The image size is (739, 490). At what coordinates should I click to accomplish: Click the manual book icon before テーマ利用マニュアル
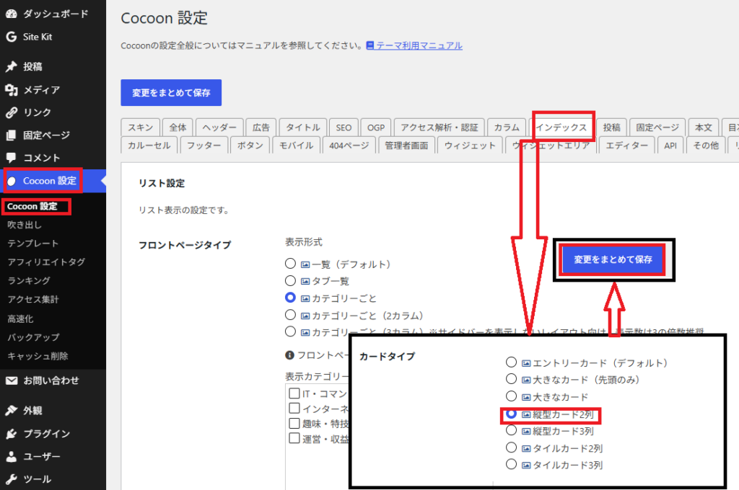(x=370, y=45)
